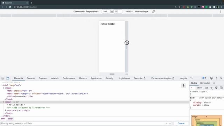The height and width of the screenshot is (126, 224).
Task: Select the body breadcrumb
Action: [10, 119]
